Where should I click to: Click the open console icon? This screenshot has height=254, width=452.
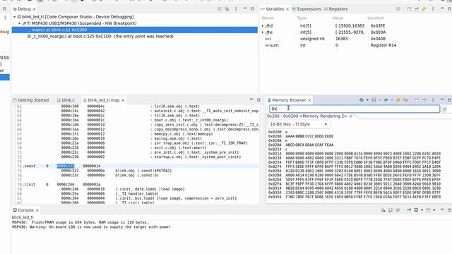pos(428,210)
